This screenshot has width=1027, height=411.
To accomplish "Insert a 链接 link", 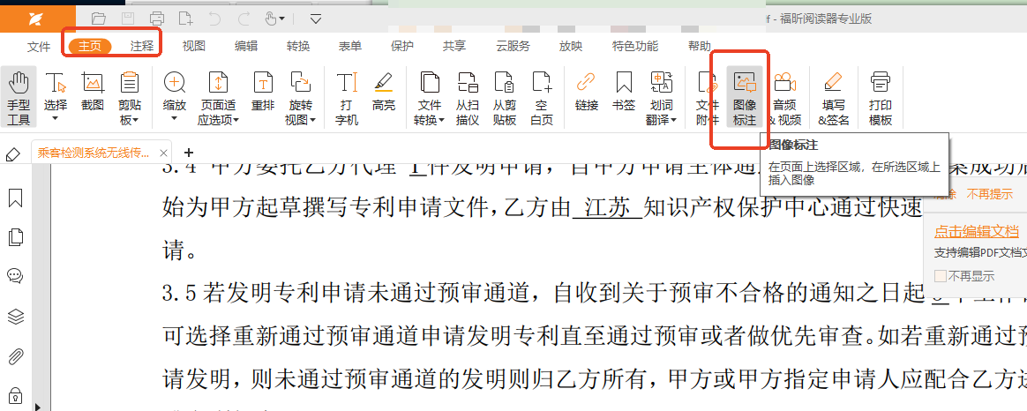I will [586, 97].
